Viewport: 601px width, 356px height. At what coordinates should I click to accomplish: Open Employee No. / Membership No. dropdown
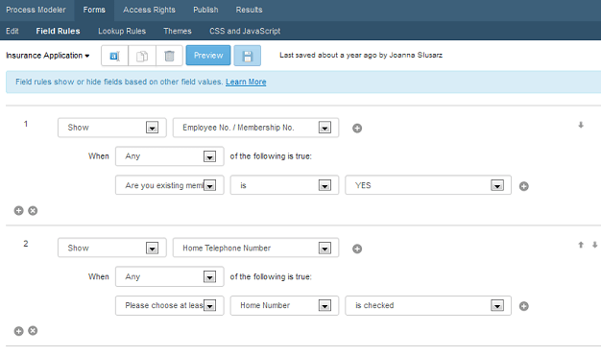[x=255, y=128]
